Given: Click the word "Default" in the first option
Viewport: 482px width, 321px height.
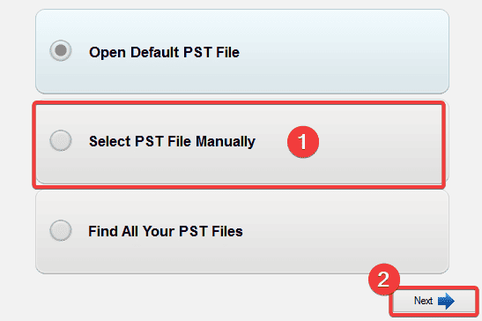Looking at the screenshot, I should tap(154, 52).
